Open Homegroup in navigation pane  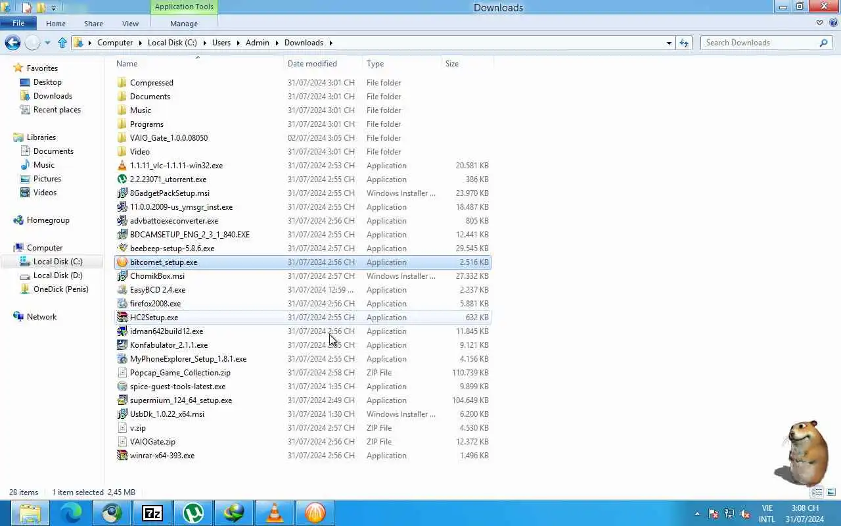(x=48, y=220)
